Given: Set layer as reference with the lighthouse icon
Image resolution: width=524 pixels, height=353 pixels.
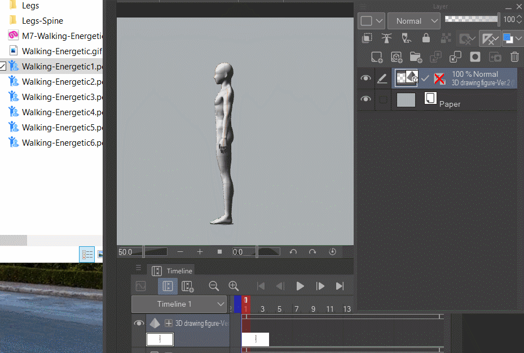Looking at the screenshot, I should click(386, 38).
